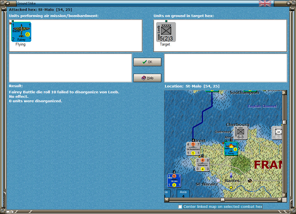Click the St-Nazaire port anchor symbol
Viewport: 296px width, 214px height.
coord(218,180)
